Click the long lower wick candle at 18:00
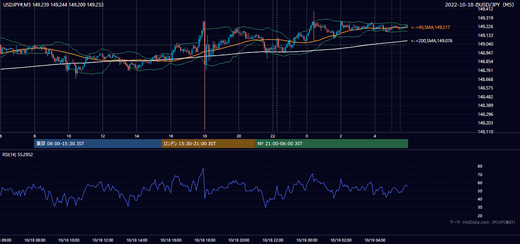This screenshot has height=244, width=520. tap(205, 75)
